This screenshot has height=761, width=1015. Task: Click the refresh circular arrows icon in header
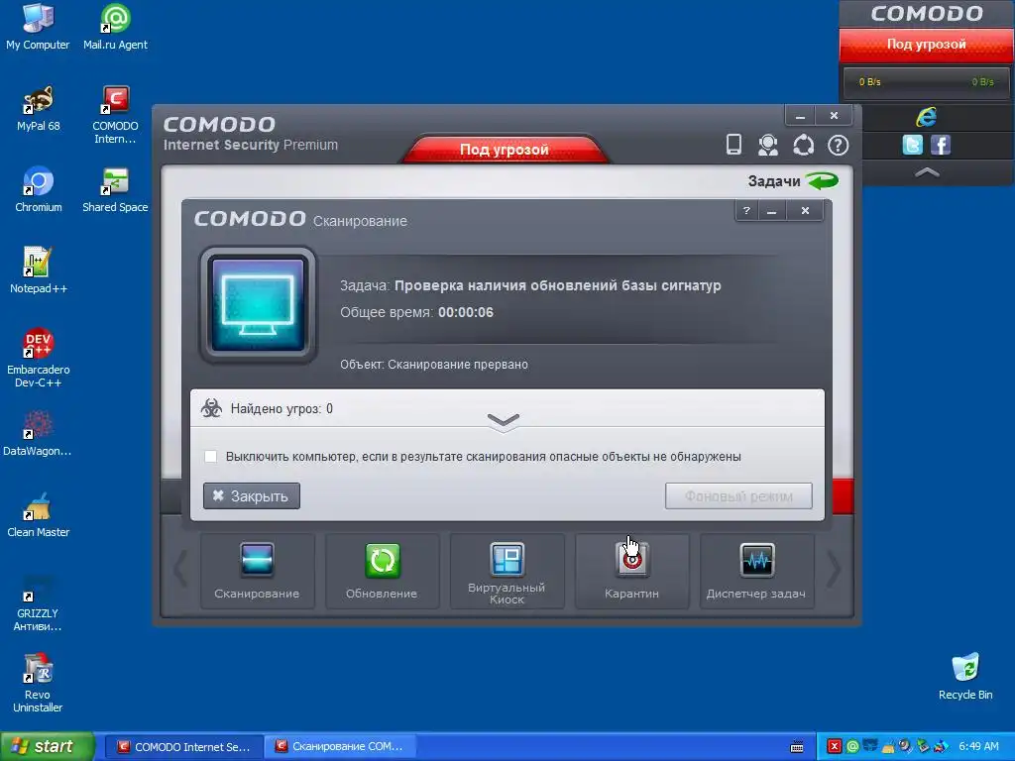click(803, 145)
